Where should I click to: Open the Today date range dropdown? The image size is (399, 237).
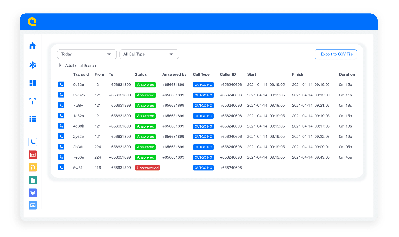pos(87,54)
